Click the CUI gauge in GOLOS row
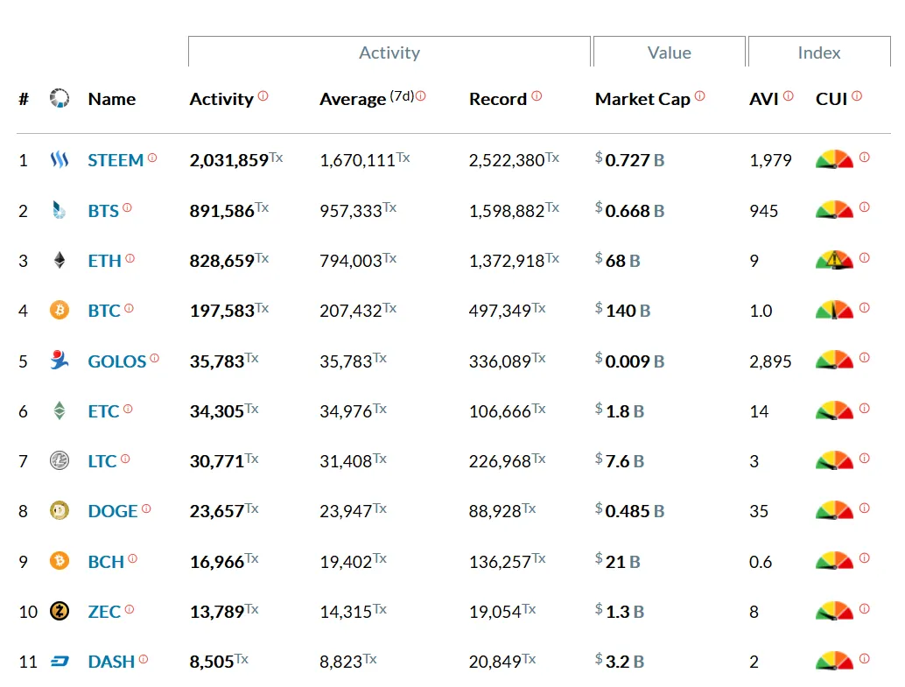Viewport: 905px width, 687px height. 834,361
